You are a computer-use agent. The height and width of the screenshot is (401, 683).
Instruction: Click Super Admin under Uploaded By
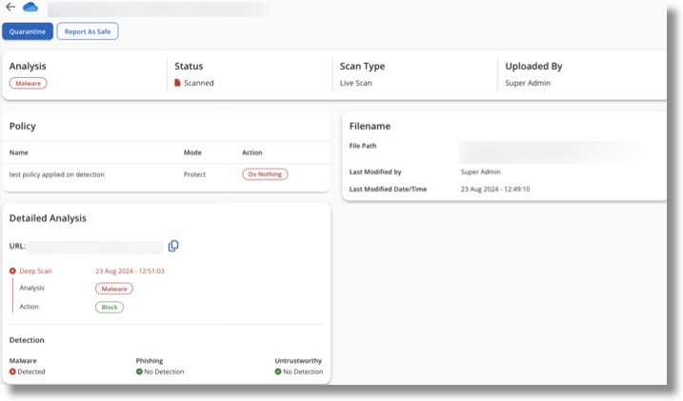528,84
